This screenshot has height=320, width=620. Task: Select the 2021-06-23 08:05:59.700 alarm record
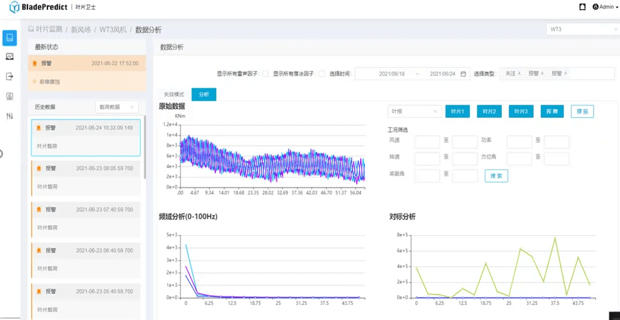[x=86, y=178]
